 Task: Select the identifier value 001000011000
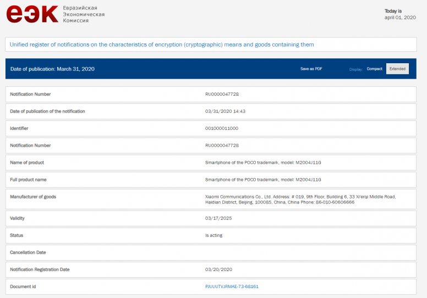click(x=222, y=129)
